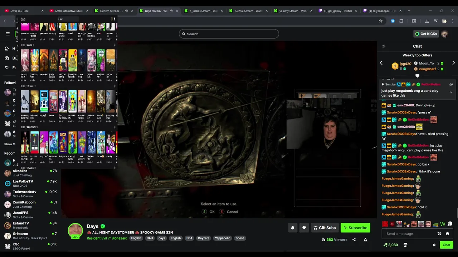Switch to Interactive Music tab
The image size is (458, 257).
69,11
